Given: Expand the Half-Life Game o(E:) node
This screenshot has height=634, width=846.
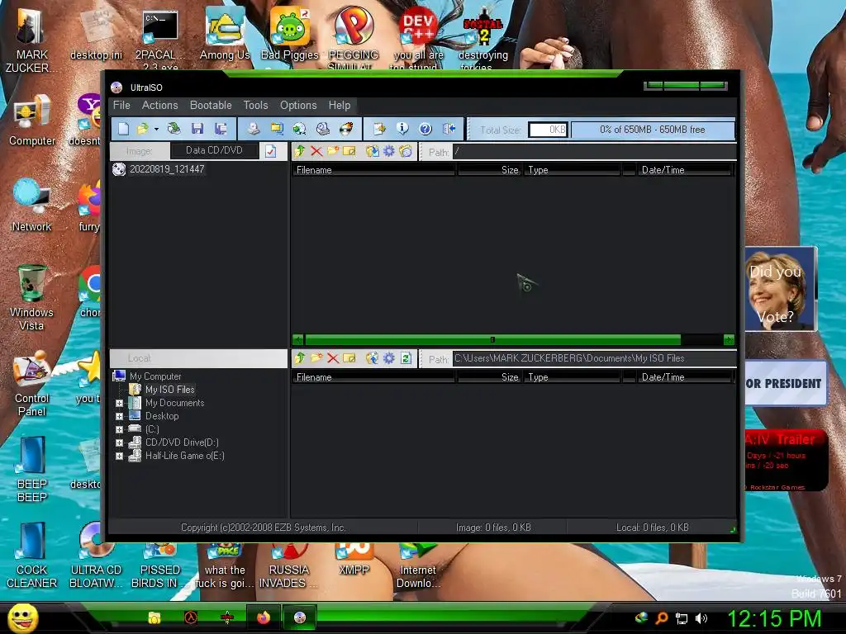Looking at the screenshot, I should [x=119, y=456].
